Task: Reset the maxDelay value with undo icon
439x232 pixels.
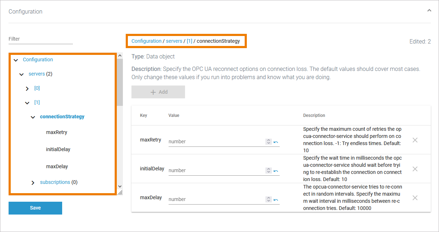Action: [276, 200]
